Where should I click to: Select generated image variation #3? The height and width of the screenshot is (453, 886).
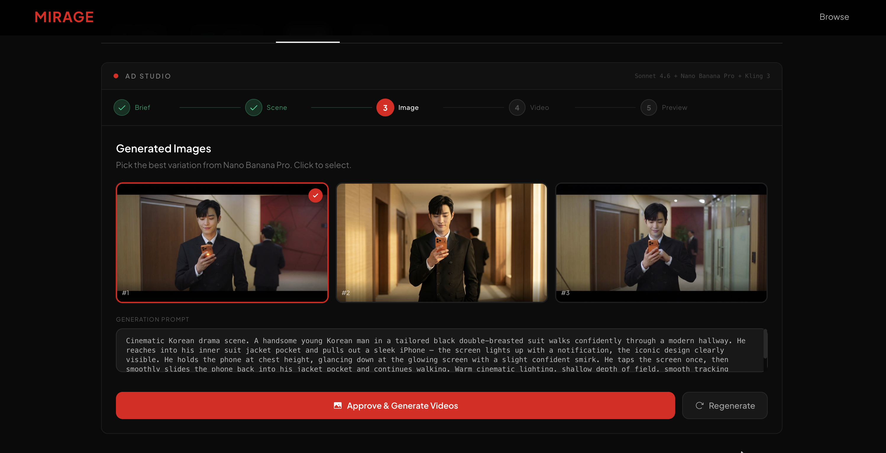point(661,242)
